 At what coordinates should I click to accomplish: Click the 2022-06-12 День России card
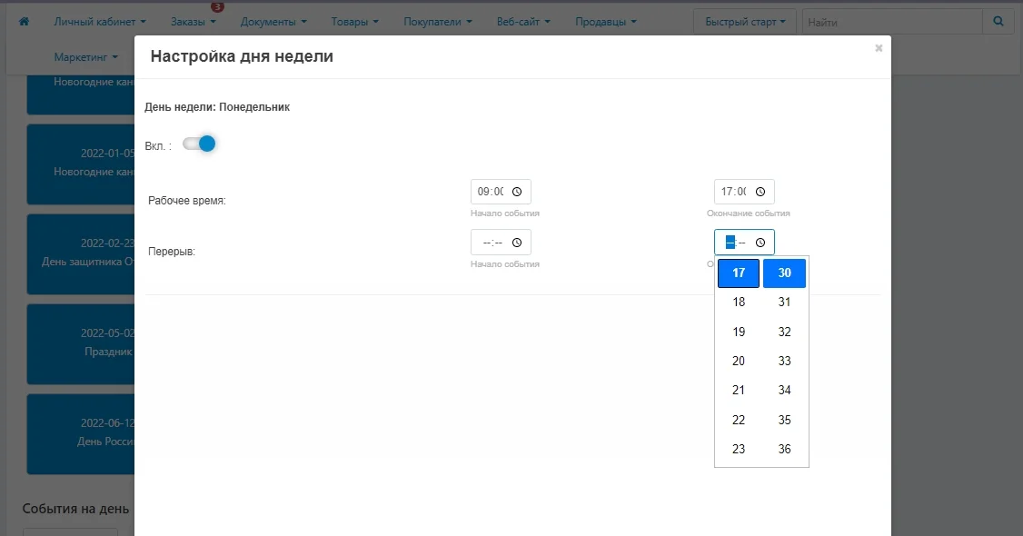point(81,433)
